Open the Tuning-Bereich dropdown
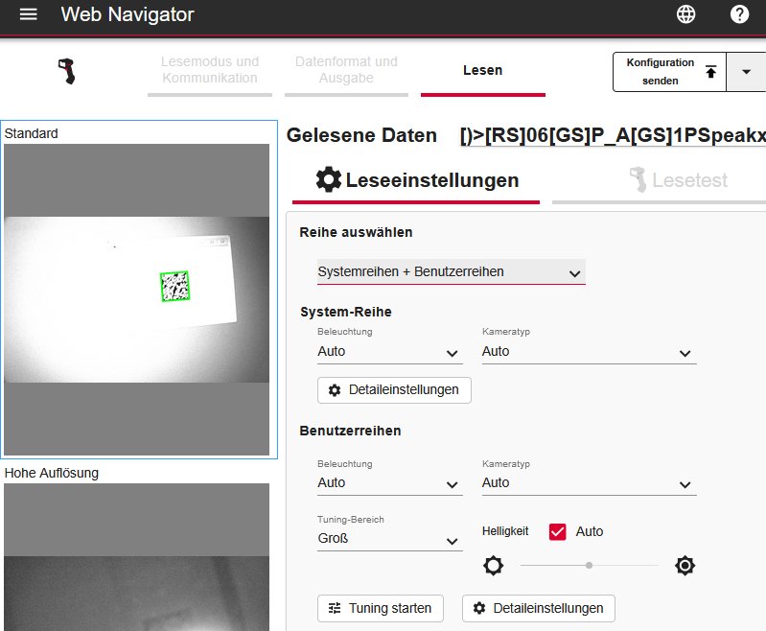The image size is (766, 631). tap(389, 539)
